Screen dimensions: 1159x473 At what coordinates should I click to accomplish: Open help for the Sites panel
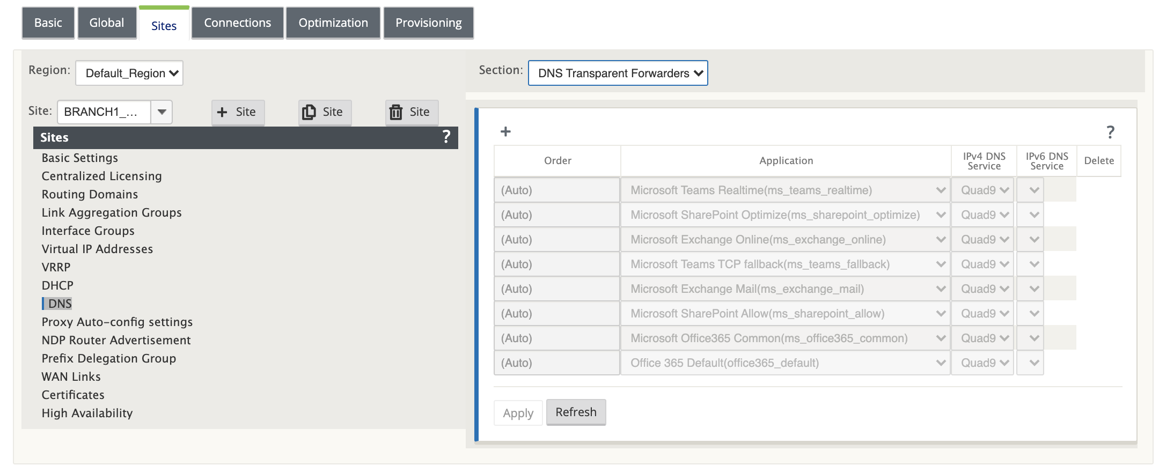[446, 137]
